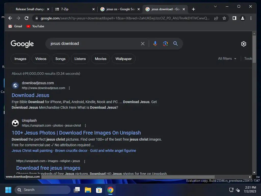The height and width of the screenshot is (196, 261).
Task: Click the address bar URL
Action: coord(125,18)
